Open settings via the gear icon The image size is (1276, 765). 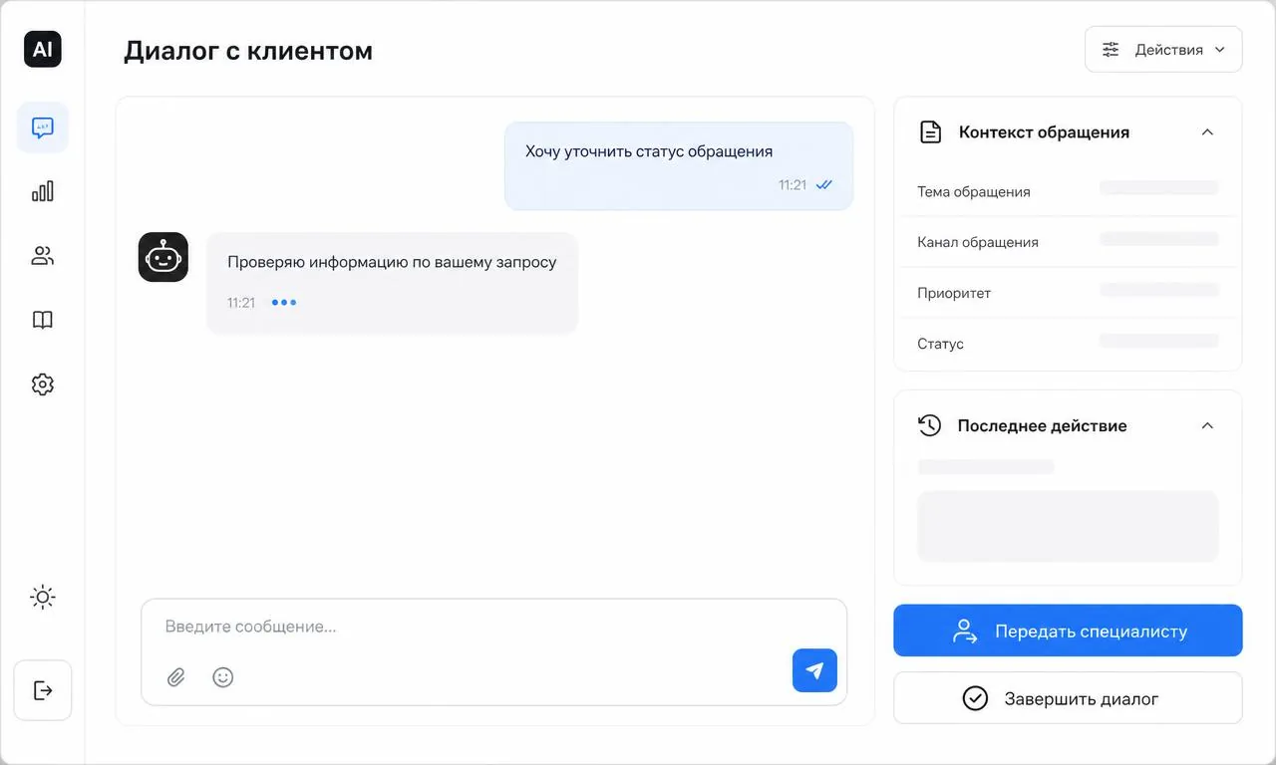(x=43, y=384)
